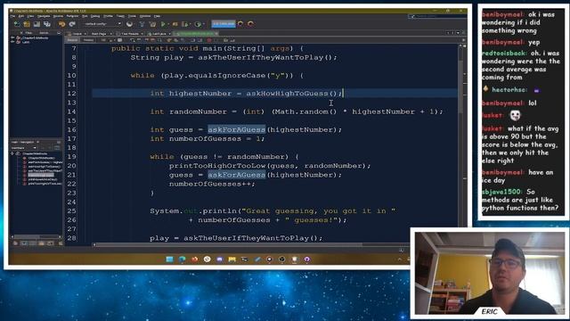Click the browser globe icon in toolbar

click(129, 24)
